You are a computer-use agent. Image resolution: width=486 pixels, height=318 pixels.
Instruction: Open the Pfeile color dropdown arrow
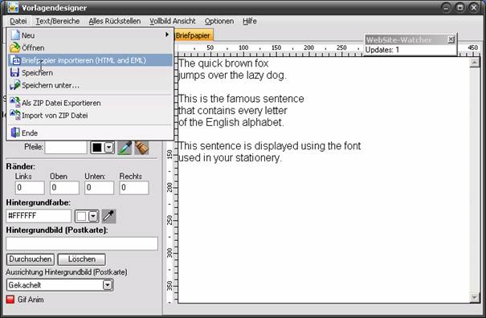pos(108,148)
